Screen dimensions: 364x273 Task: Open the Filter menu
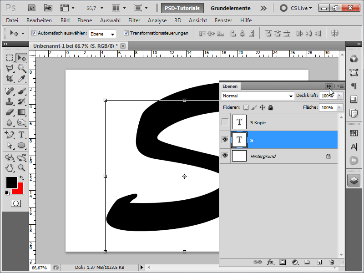(x=134, y=20)
